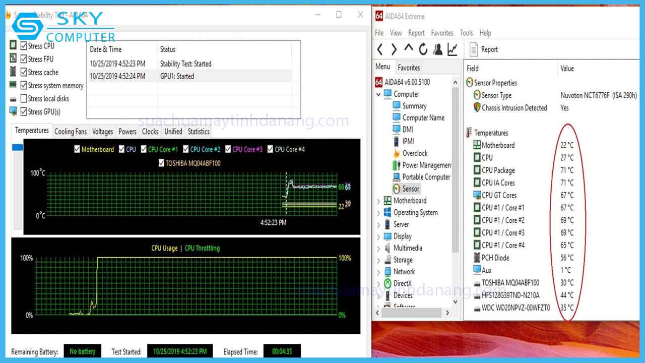645x363 pixels.
Task: Collapse the Computer tree node
Action: tap(378, 94)
